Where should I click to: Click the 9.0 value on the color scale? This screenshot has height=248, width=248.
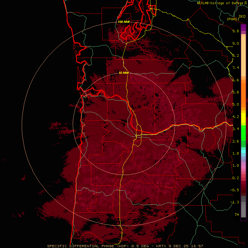[x=236, y=43]
